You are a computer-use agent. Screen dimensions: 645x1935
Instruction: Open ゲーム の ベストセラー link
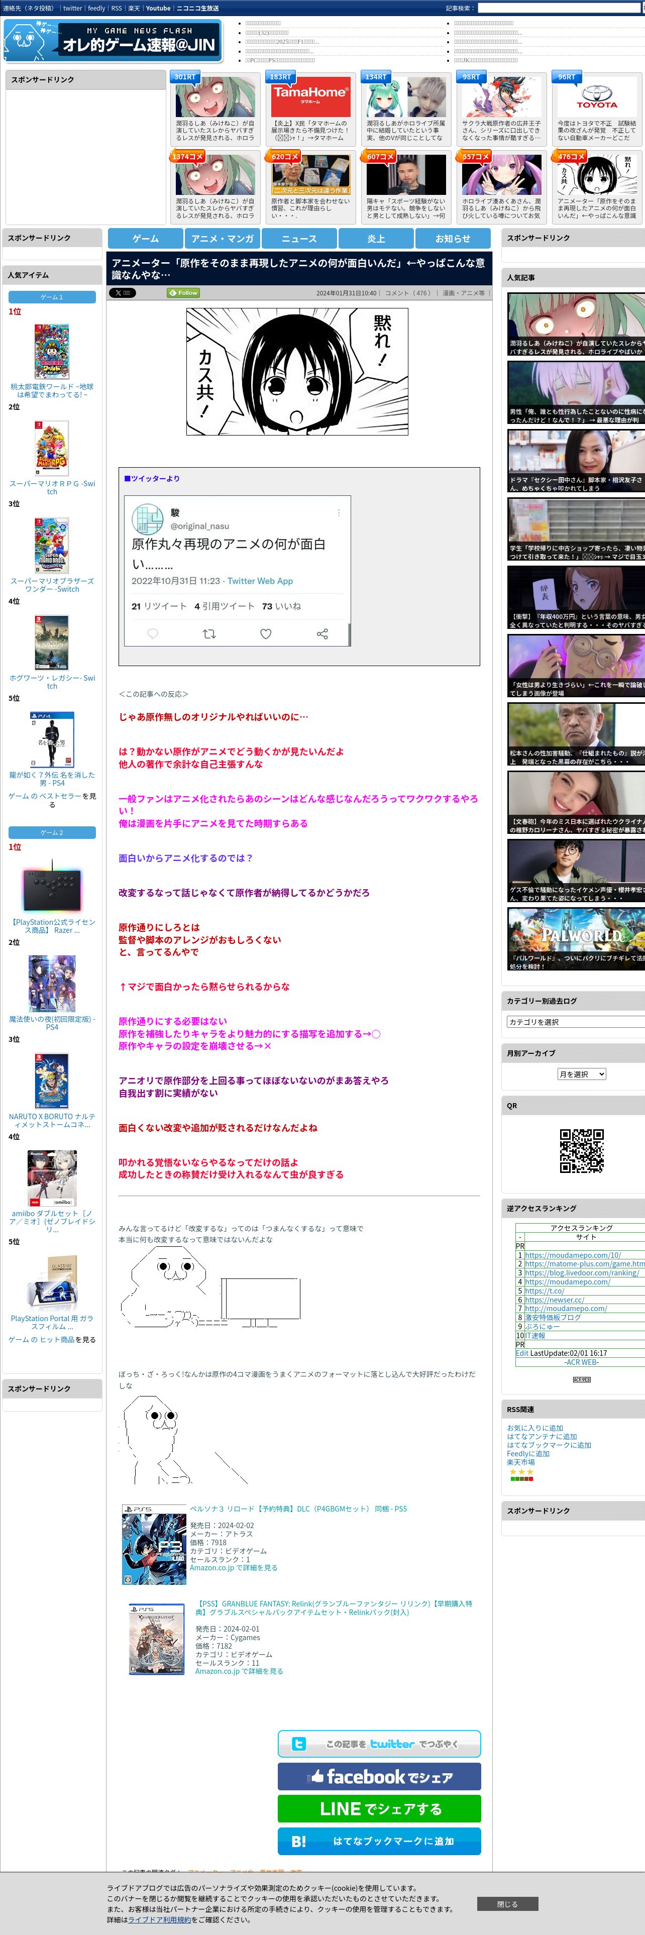pyautogui.click(x=44, y=796)
